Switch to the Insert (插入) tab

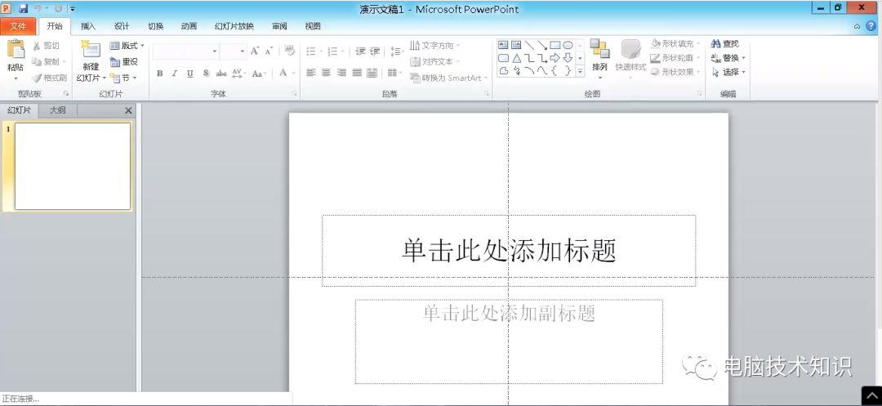(x=88, y=26)
